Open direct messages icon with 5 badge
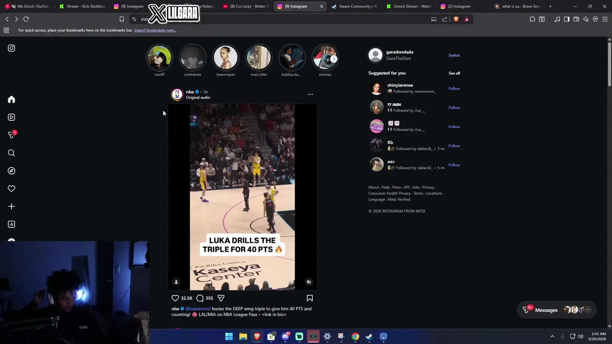612x344 pixels. tap(11, 135)
